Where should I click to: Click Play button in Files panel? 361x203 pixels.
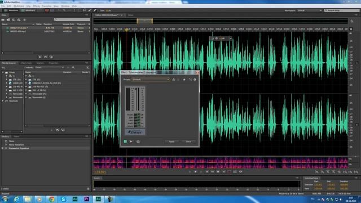click(x=40, y=57)
